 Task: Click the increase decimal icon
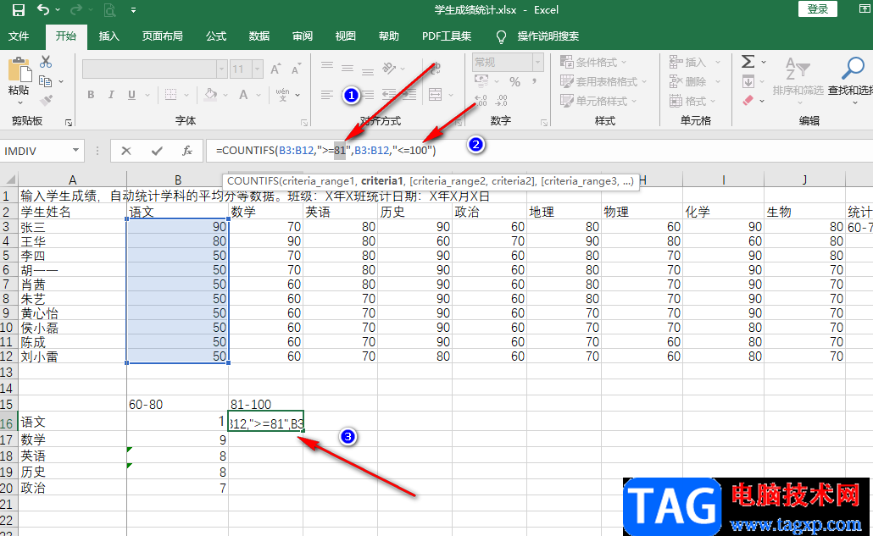pos(481,101)
